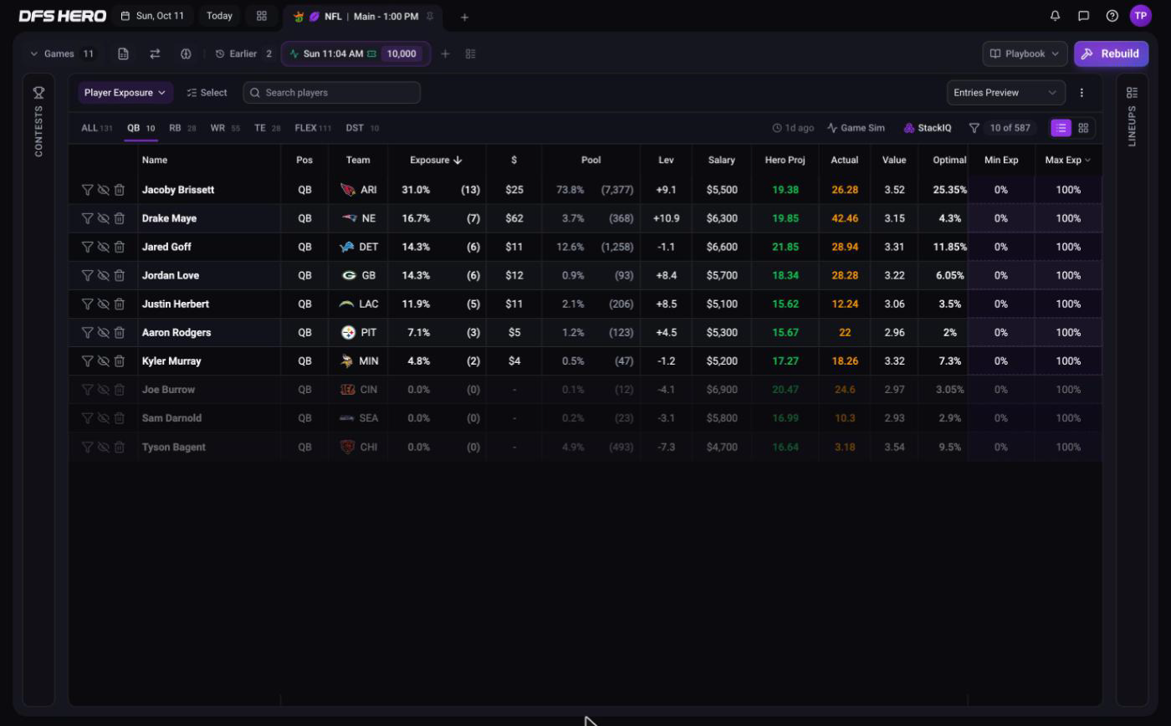Viewport: 1171px width, 726px height.
Task: Delete Jordan Love with trash icon
Action: (x=120, y=275)
